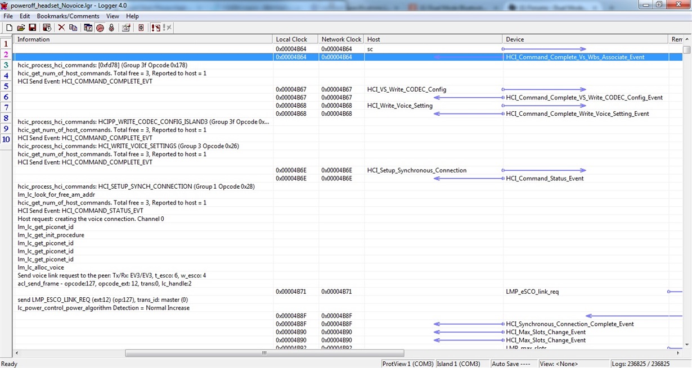Click the vertical scrollbar down arrow

coord(687,345)
